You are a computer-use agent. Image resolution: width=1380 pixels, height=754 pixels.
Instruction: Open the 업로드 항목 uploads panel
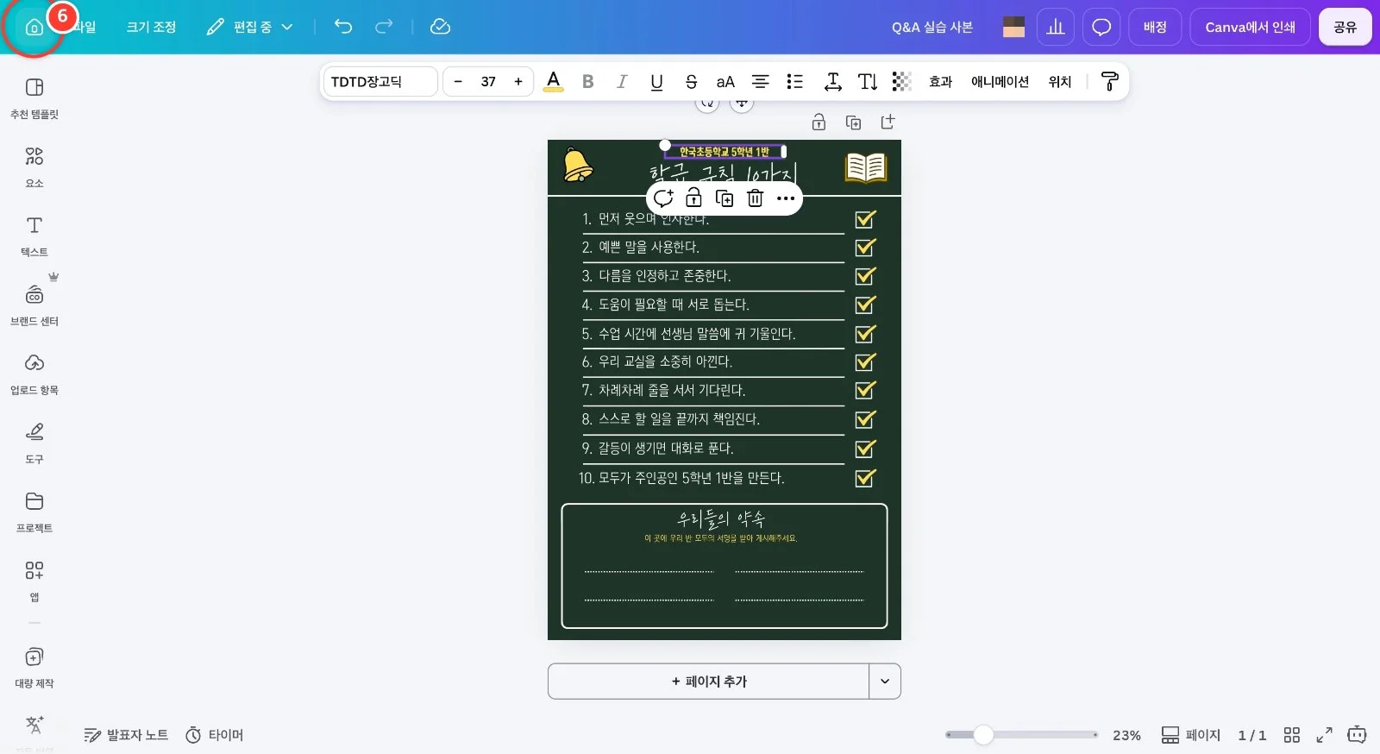[34, 374]
